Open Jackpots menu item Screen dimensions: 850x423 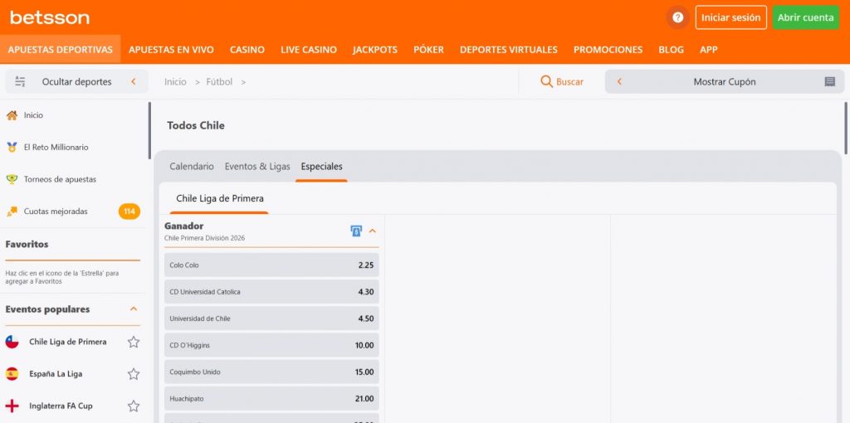pos(375,49)
